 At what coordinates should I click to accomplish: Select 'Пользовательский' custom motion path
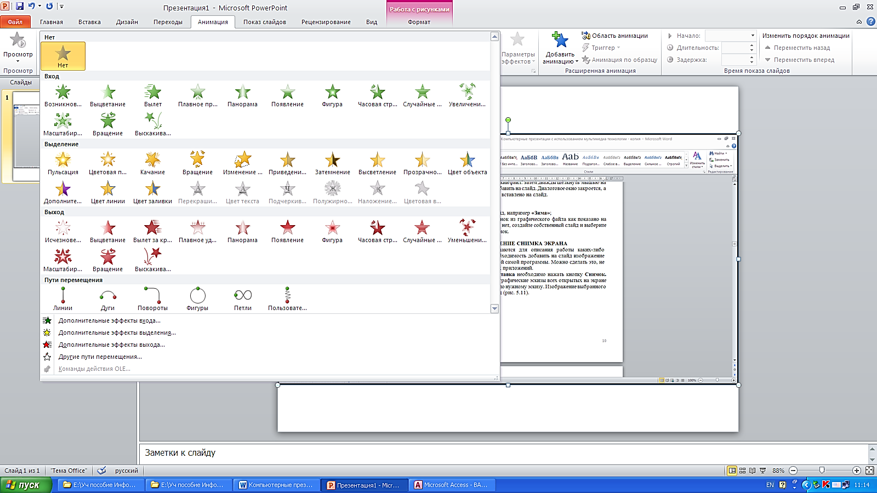point(288,299)
